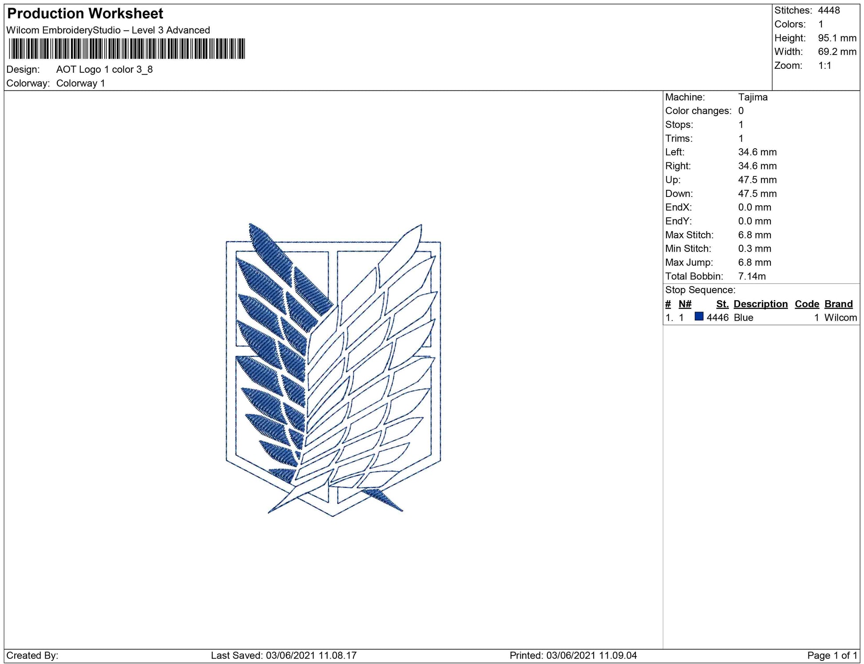Click the St. column header
Image resolution: width=864 pixels, height=664 pixels.
(x=722, y=304)
